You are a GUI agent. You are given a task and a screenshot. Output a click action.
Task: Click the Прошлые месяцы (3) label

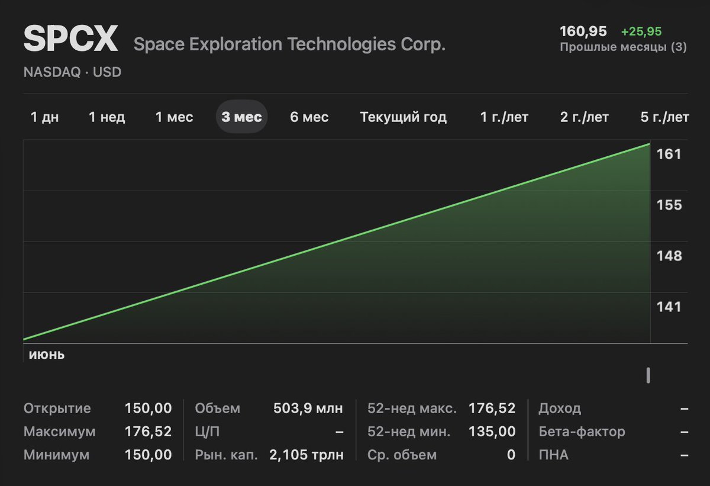point(623,47)
